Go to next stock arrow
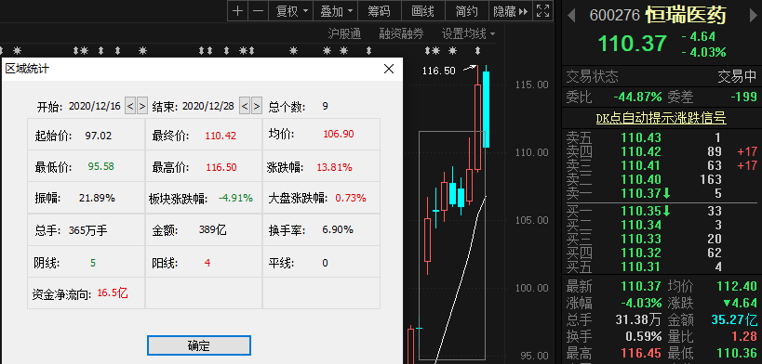Screen dimensions: 762x364 tap(754, 15)
